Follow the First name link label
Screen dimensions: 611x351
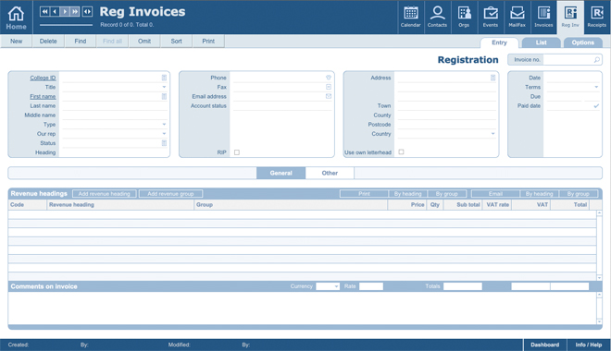pos(43,96)
